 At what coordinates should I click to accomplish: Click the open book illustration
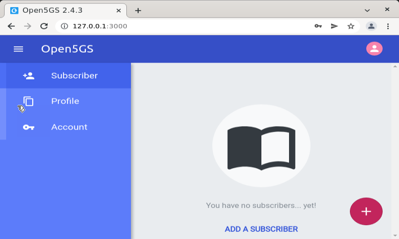coord(261,148)
